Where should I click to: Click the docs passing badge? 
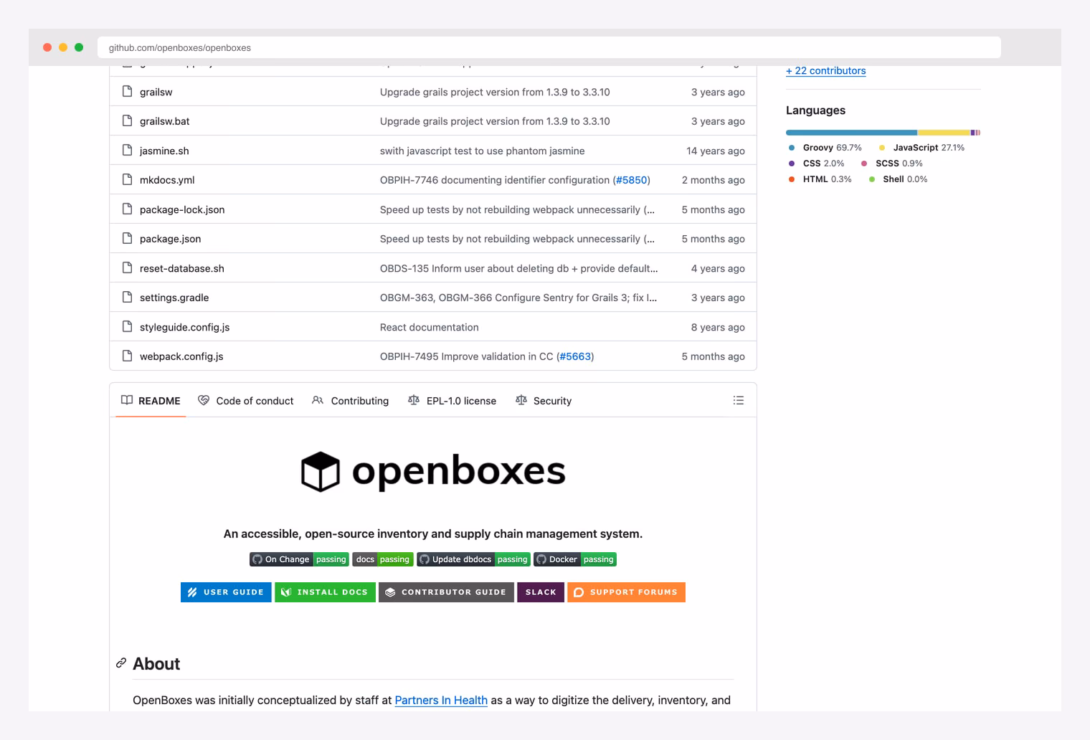pyautogui.click(x=382, y=559)
